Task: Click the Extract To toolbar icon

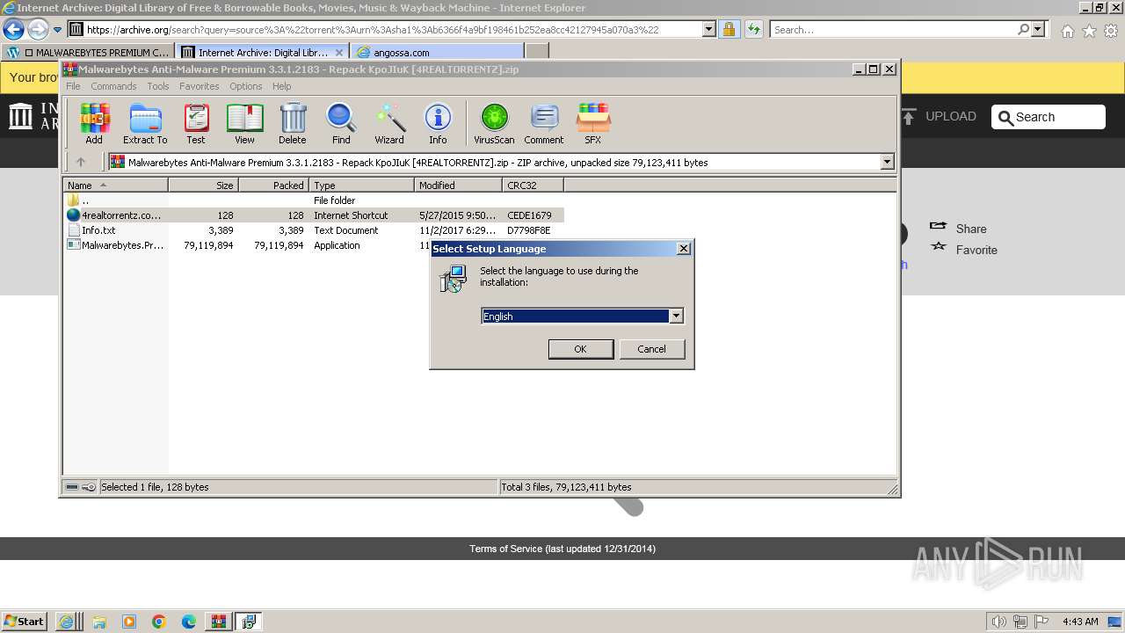Action: (x=145, y=123)
